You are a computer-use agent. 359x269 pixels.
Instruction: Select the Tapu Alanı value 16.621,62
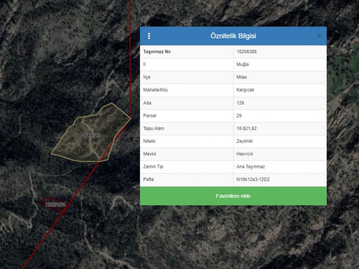pyautogui.click(x=246, y=128)
